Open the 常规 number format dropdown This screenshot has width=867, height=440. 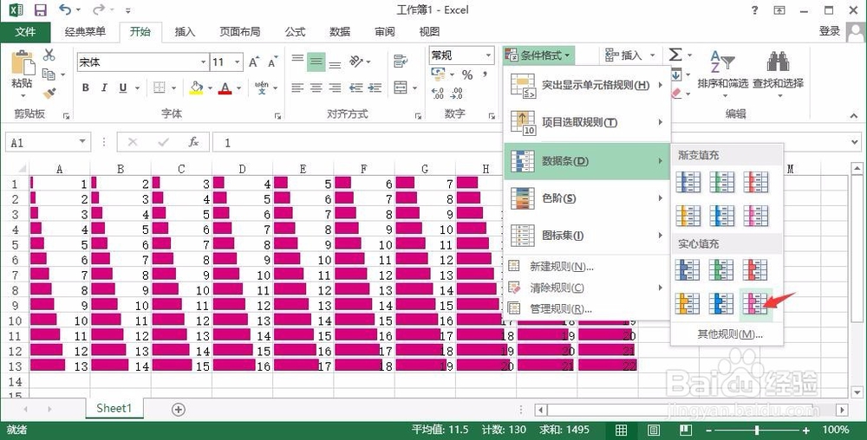(488, 55)
